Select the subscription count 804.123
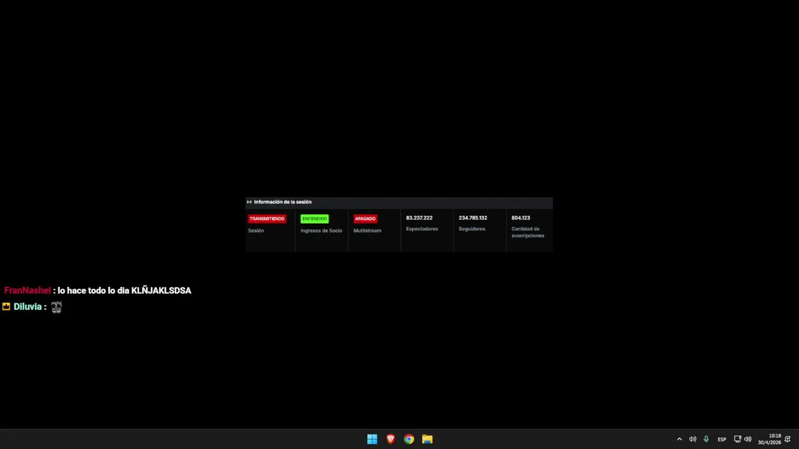799x449 pixels. pos(521,218)
